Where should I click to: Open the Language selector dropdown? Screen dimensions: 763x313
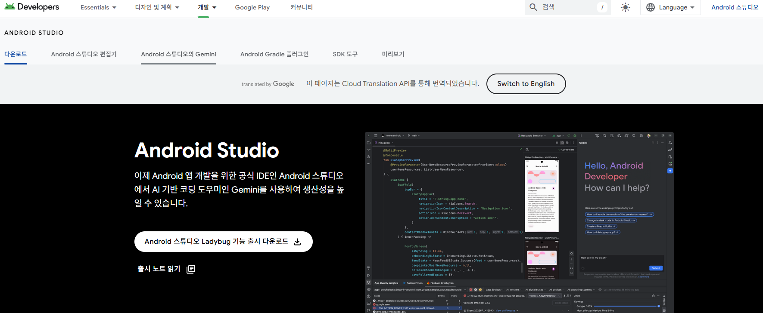coord(670,7)
